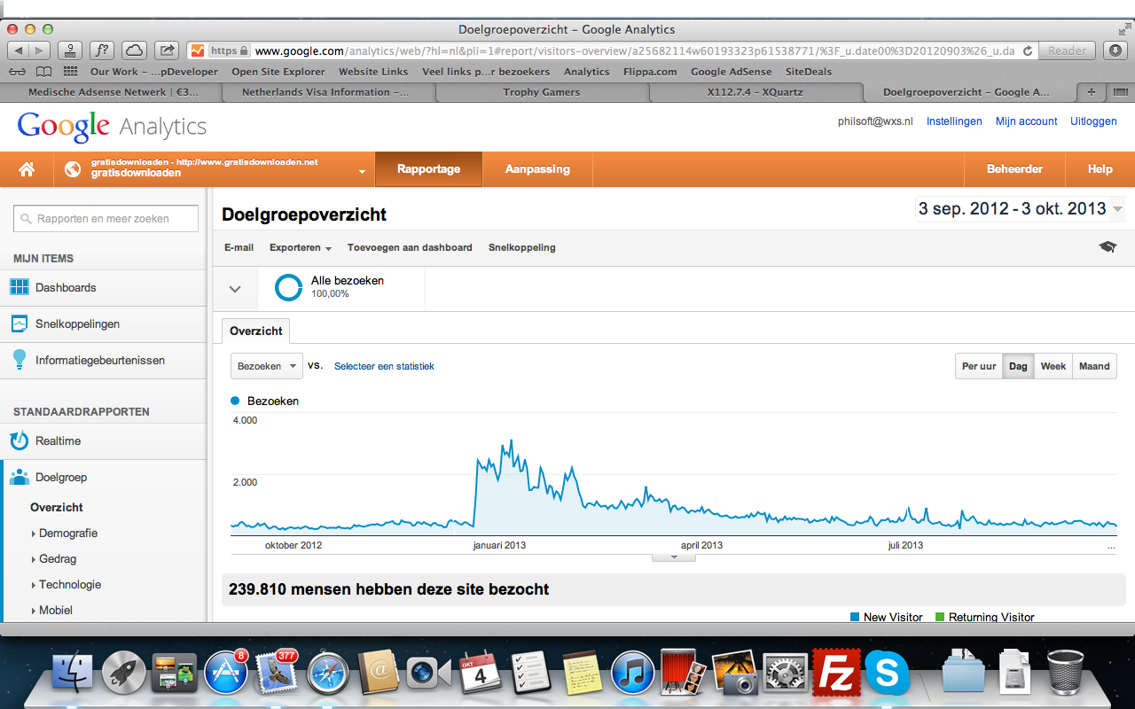Viewport: 1135px width, 709px height.
Task: Click the Google Analytics logo
Action: [112, 127]
